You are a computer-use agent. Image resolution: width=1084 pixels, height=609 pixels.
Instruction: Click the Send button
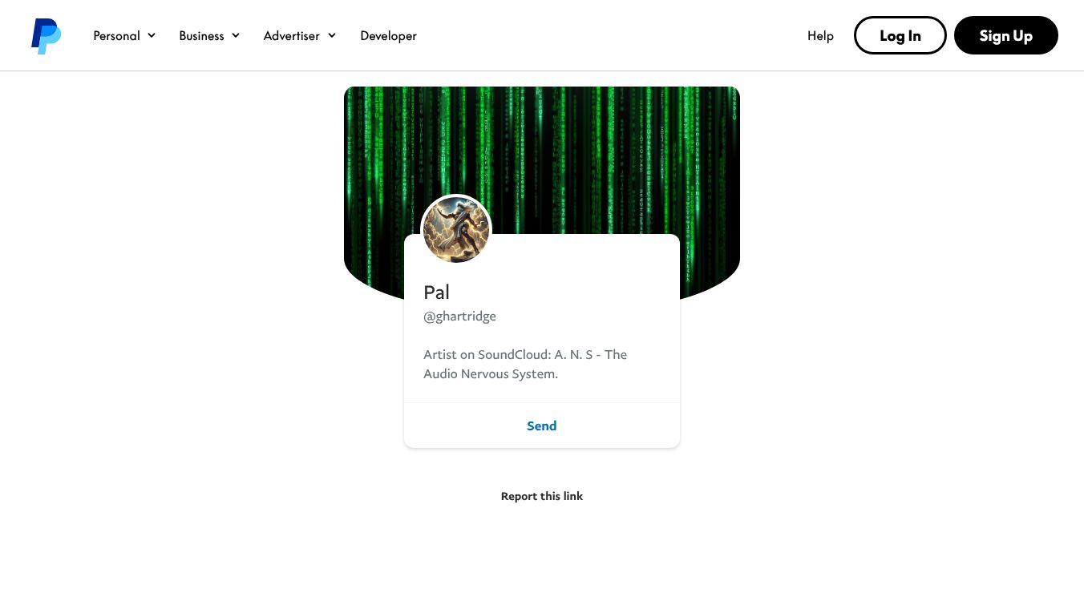[541, 425]
